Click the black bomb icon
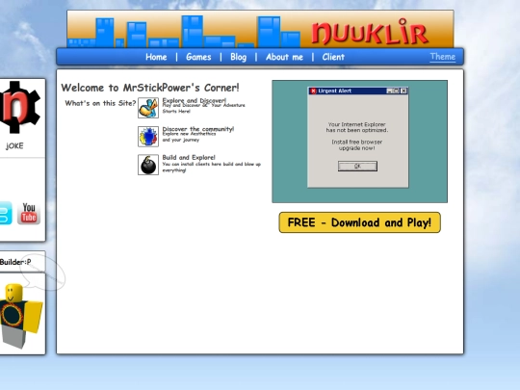The image size is (520, 390). (148, 165)
